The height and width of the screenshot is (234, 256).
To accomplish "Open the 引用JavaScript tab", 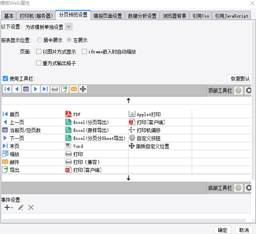I will (x=232, y=16).
